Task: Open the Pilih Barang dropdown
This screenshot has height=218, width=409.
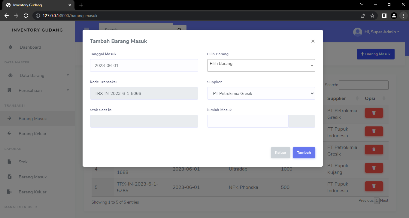Action: tap(261, 65)
